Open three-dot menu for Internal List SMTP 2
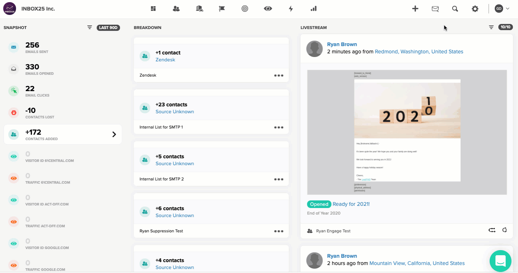518x273 pixels. (x=279, y=179)
